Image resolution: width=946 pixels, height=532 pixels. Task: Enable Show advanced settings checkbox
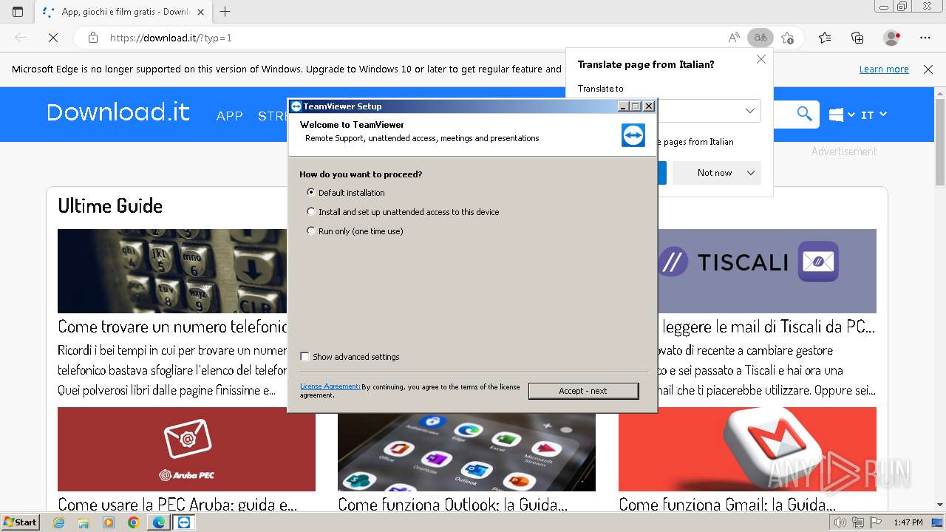(x=304, y=356)
